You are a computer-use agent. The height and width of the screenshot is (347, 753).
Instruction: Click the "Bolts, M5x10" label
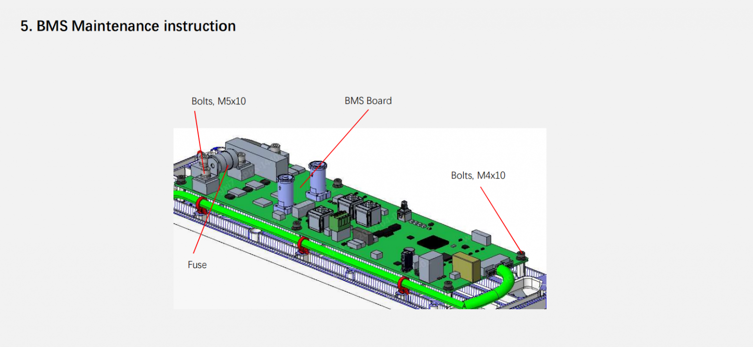tap(218, 101)
